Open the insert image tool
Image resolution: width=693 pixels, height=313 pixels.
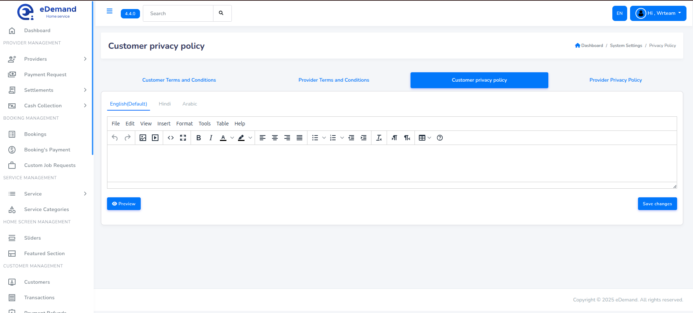click(x=143, y=138)
